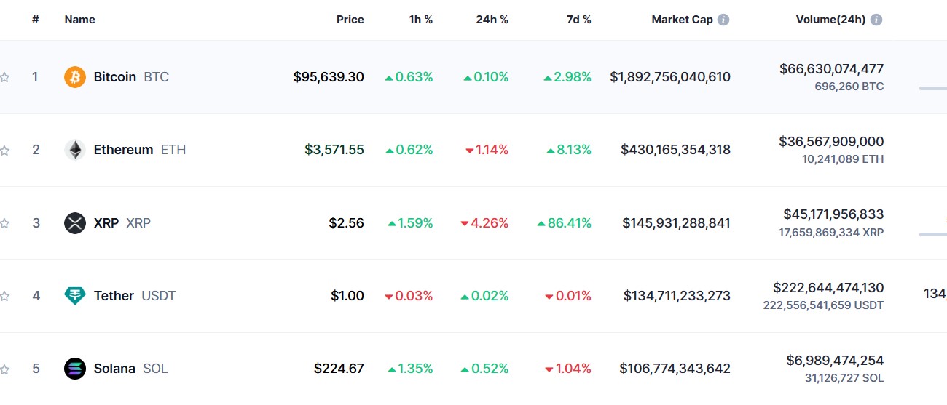Click the Solana logo icon
947x405 pixels.
[75, 369]
